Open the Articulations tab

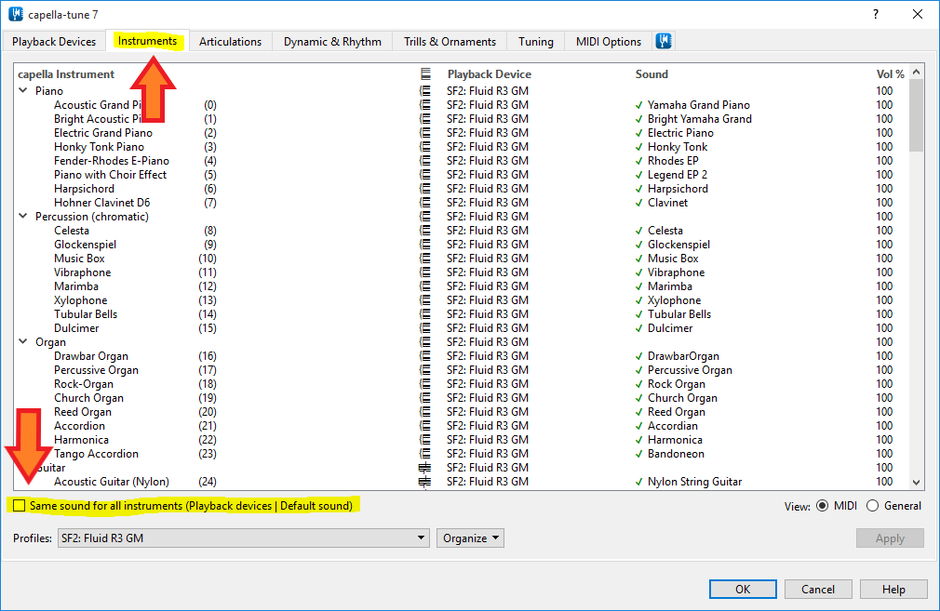[230, 41]
